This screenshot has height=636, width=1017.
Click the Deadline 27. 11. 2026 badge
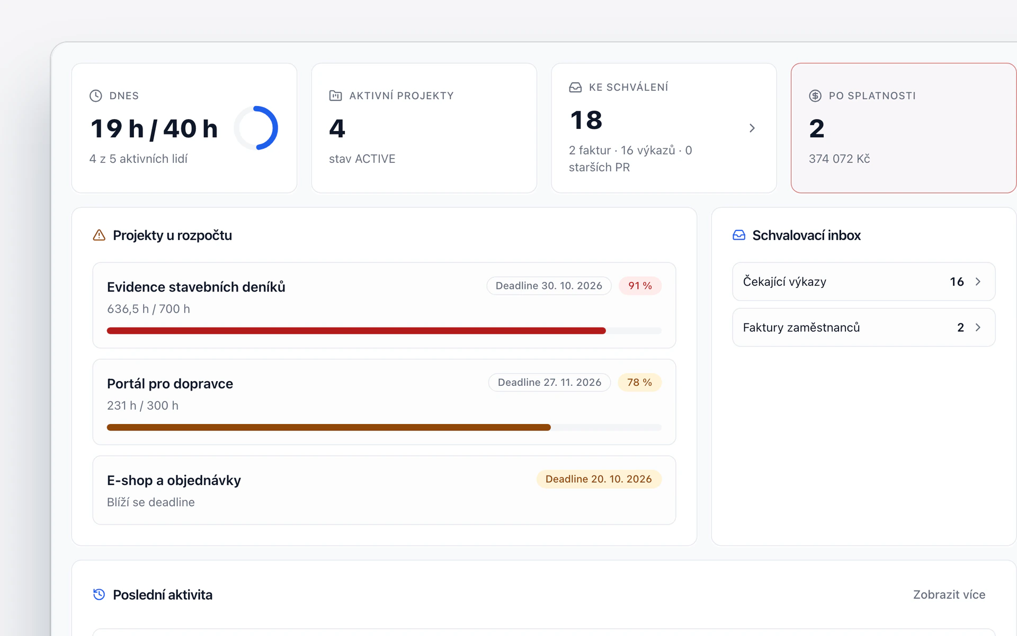[x=549, y=382]
